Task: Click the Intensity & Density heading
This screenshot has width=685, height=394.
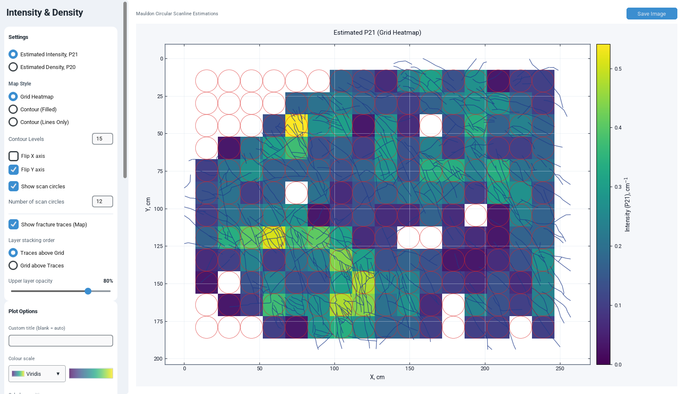Action: tap(45, 13)
